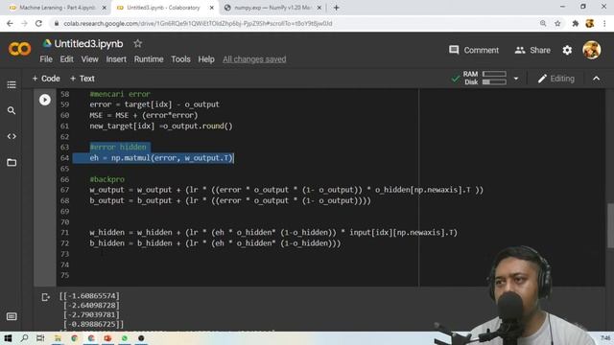This screenshot has height=345, width=614.
Task: Open the View menu
Action: click(89, 59)
